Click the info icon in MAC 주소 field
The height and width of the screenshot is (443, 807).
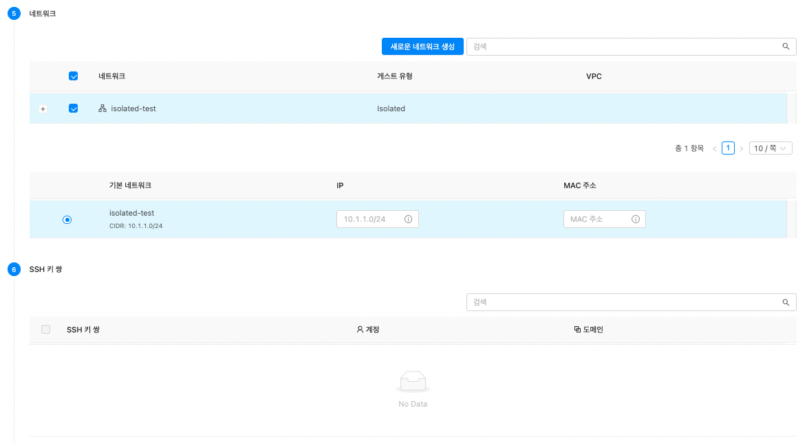(635, 219)
